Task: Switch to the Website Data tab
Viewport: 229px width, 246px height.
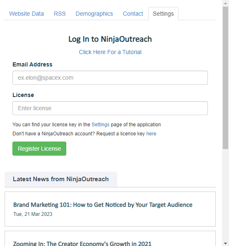Action: [27, 14]
